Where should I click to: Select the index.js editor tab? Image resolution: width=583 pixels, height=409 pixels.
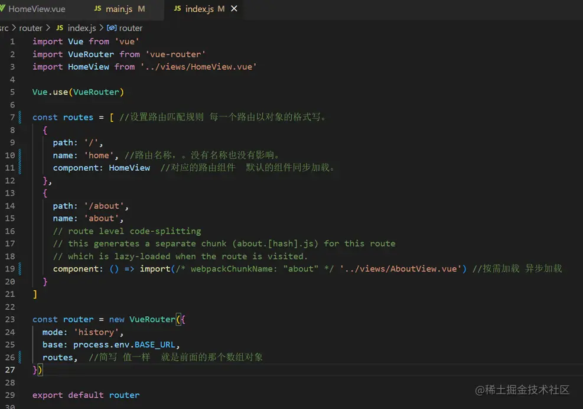(200, 9)
